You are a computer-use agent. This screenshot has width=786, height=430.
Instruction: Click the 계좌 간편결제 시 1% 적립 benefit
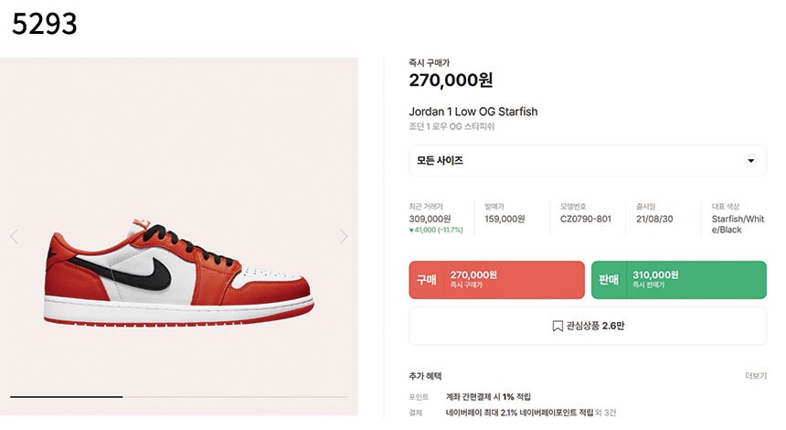(488, 397)
